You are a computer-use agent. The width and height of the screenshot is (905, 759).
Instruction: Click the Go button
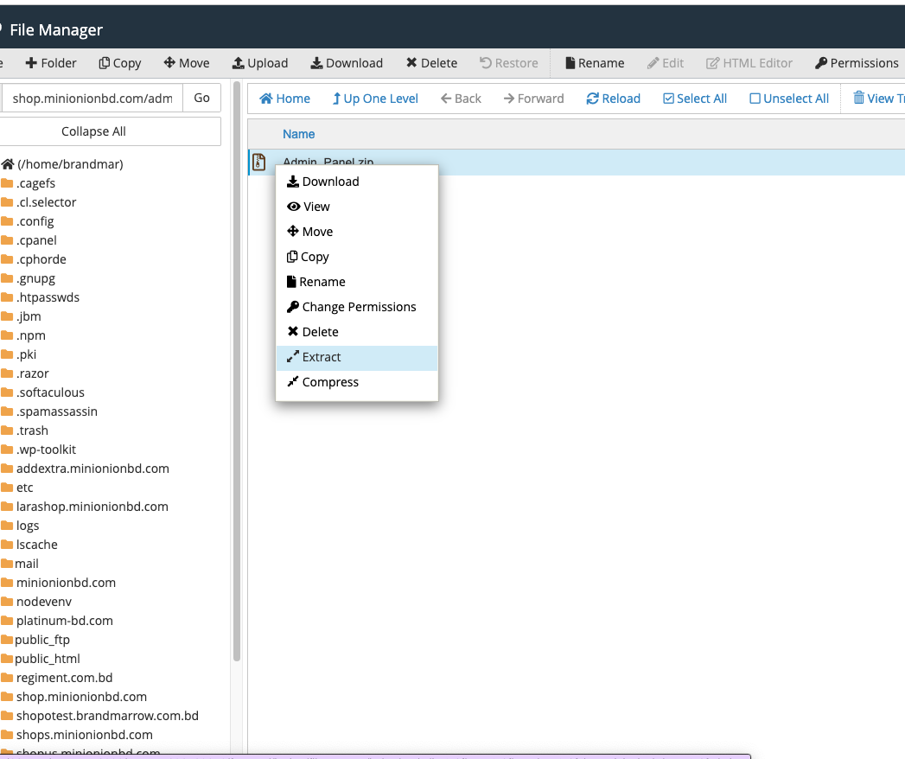click(x=202, y=98)
